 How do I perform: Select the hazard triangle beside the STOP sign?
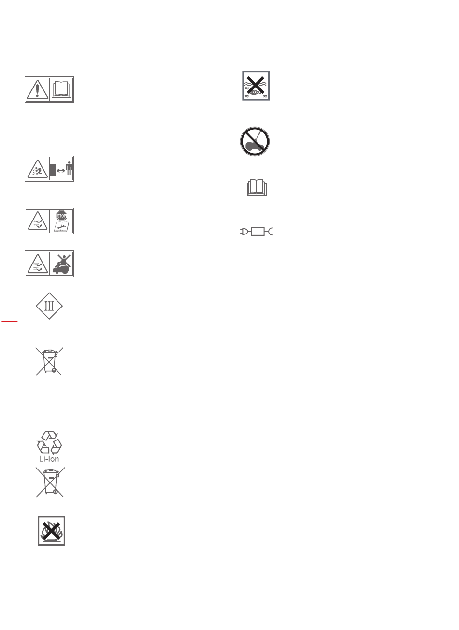[37, 221]
